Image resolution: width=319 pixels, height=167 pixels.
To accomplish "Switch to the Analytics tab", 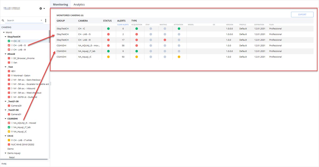I will pyautogui.click(x=79, y=5).
